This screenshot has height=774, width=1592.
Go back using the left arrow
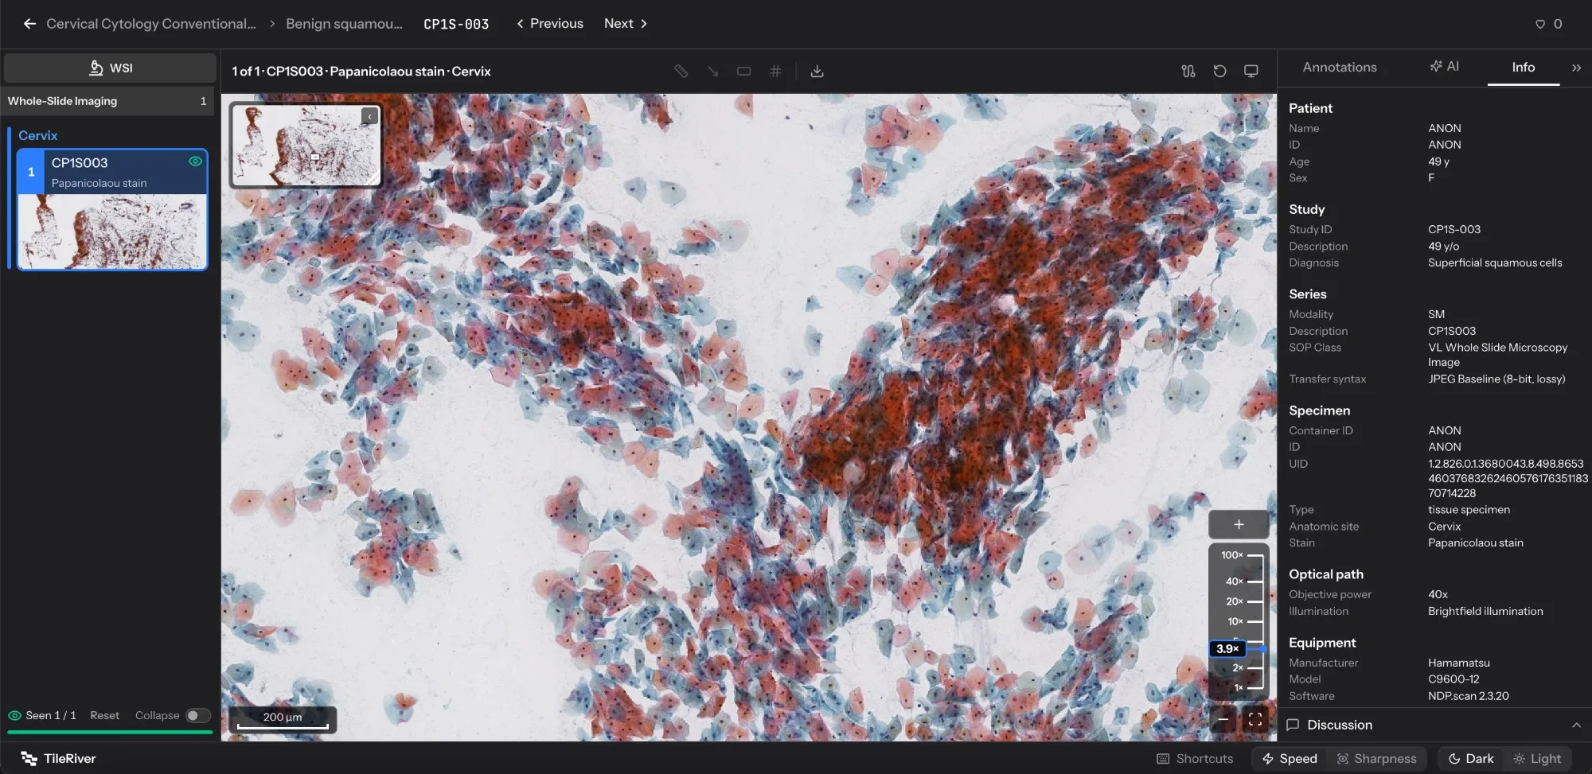29,24
